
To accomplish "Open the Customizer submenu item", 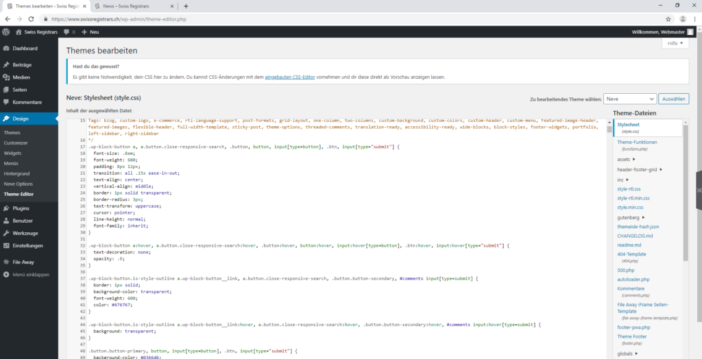I will (x=16, y=143).
